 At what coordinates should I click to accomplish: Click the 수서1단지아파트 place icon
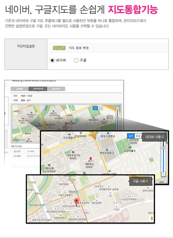tap(129, 196)
